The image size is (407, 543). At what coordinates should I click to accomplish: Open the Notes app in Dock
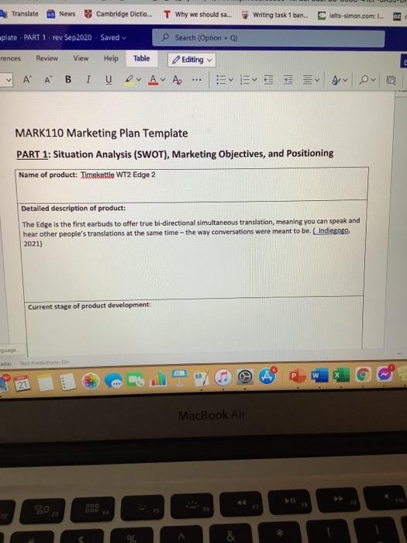click(x=46, y=382)
